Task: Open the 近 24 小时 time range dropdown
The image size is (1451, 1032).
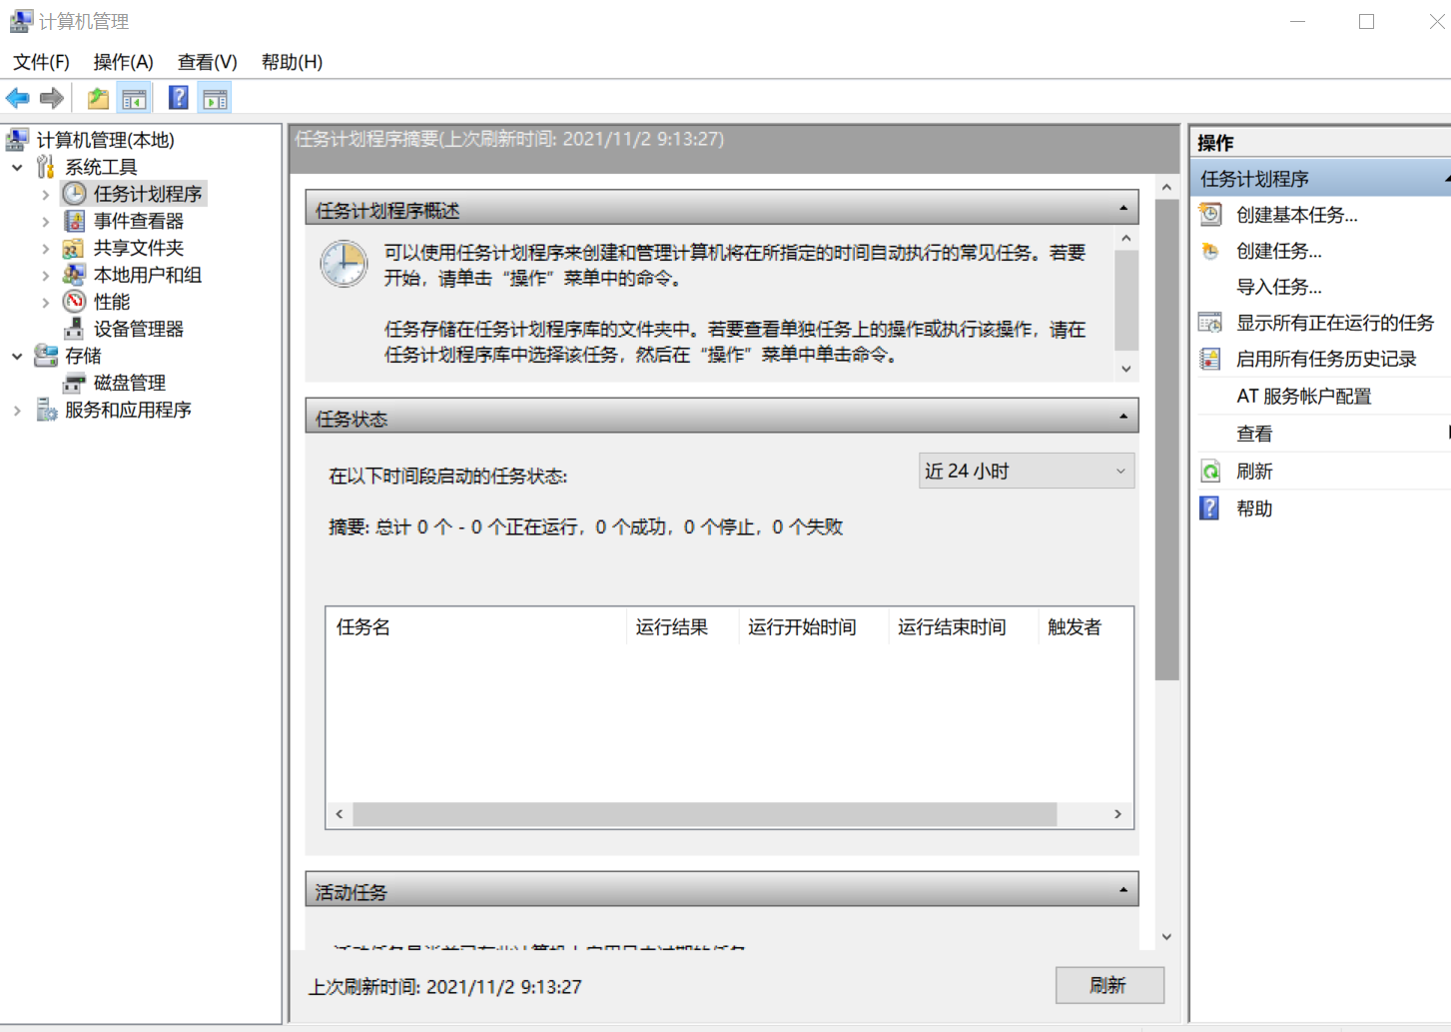Action: [x=1027, y=471]
